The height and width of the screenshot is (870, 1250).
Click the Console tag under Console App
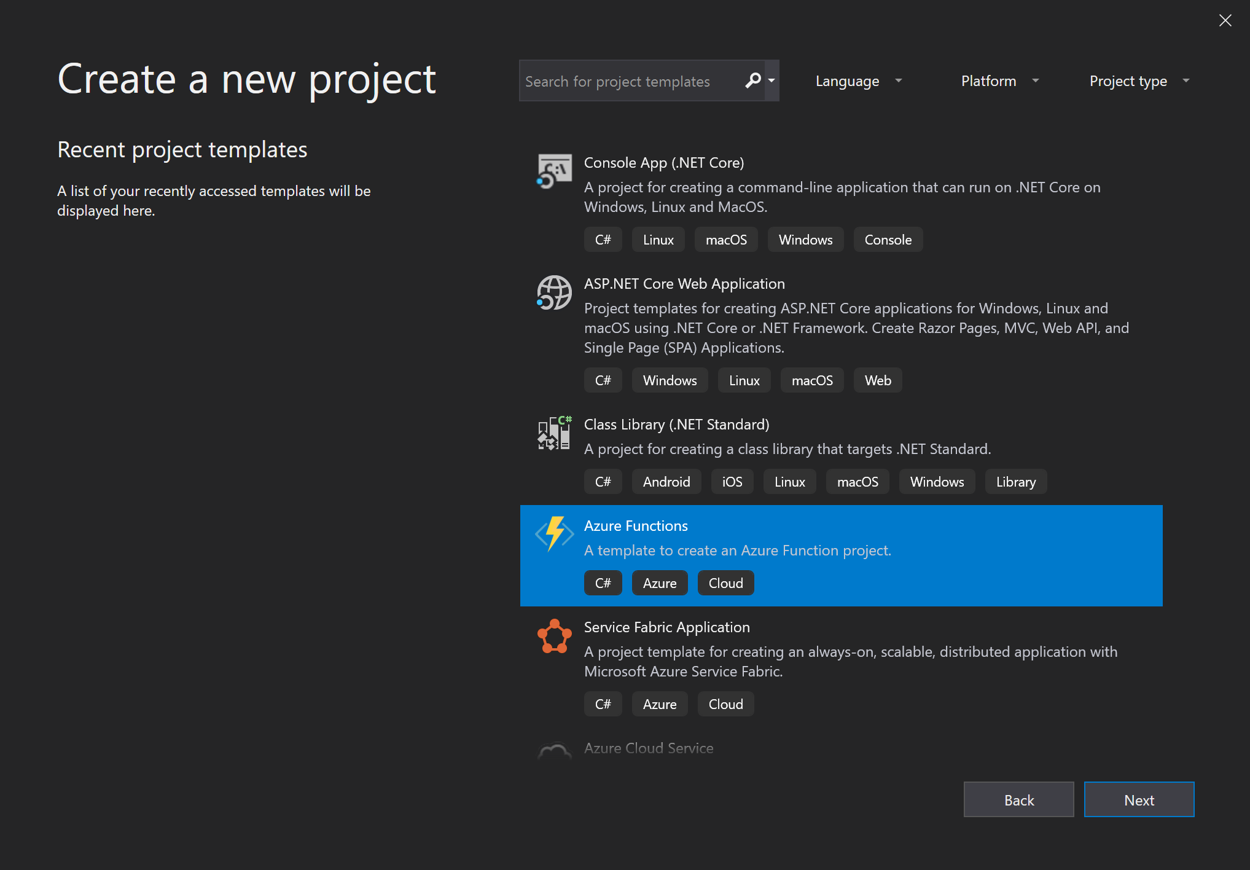coord(888,240)
